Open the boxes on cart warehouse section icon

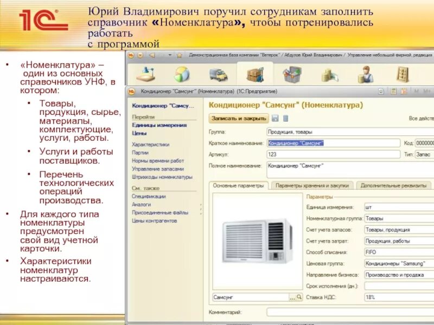(x=255, y=75)
